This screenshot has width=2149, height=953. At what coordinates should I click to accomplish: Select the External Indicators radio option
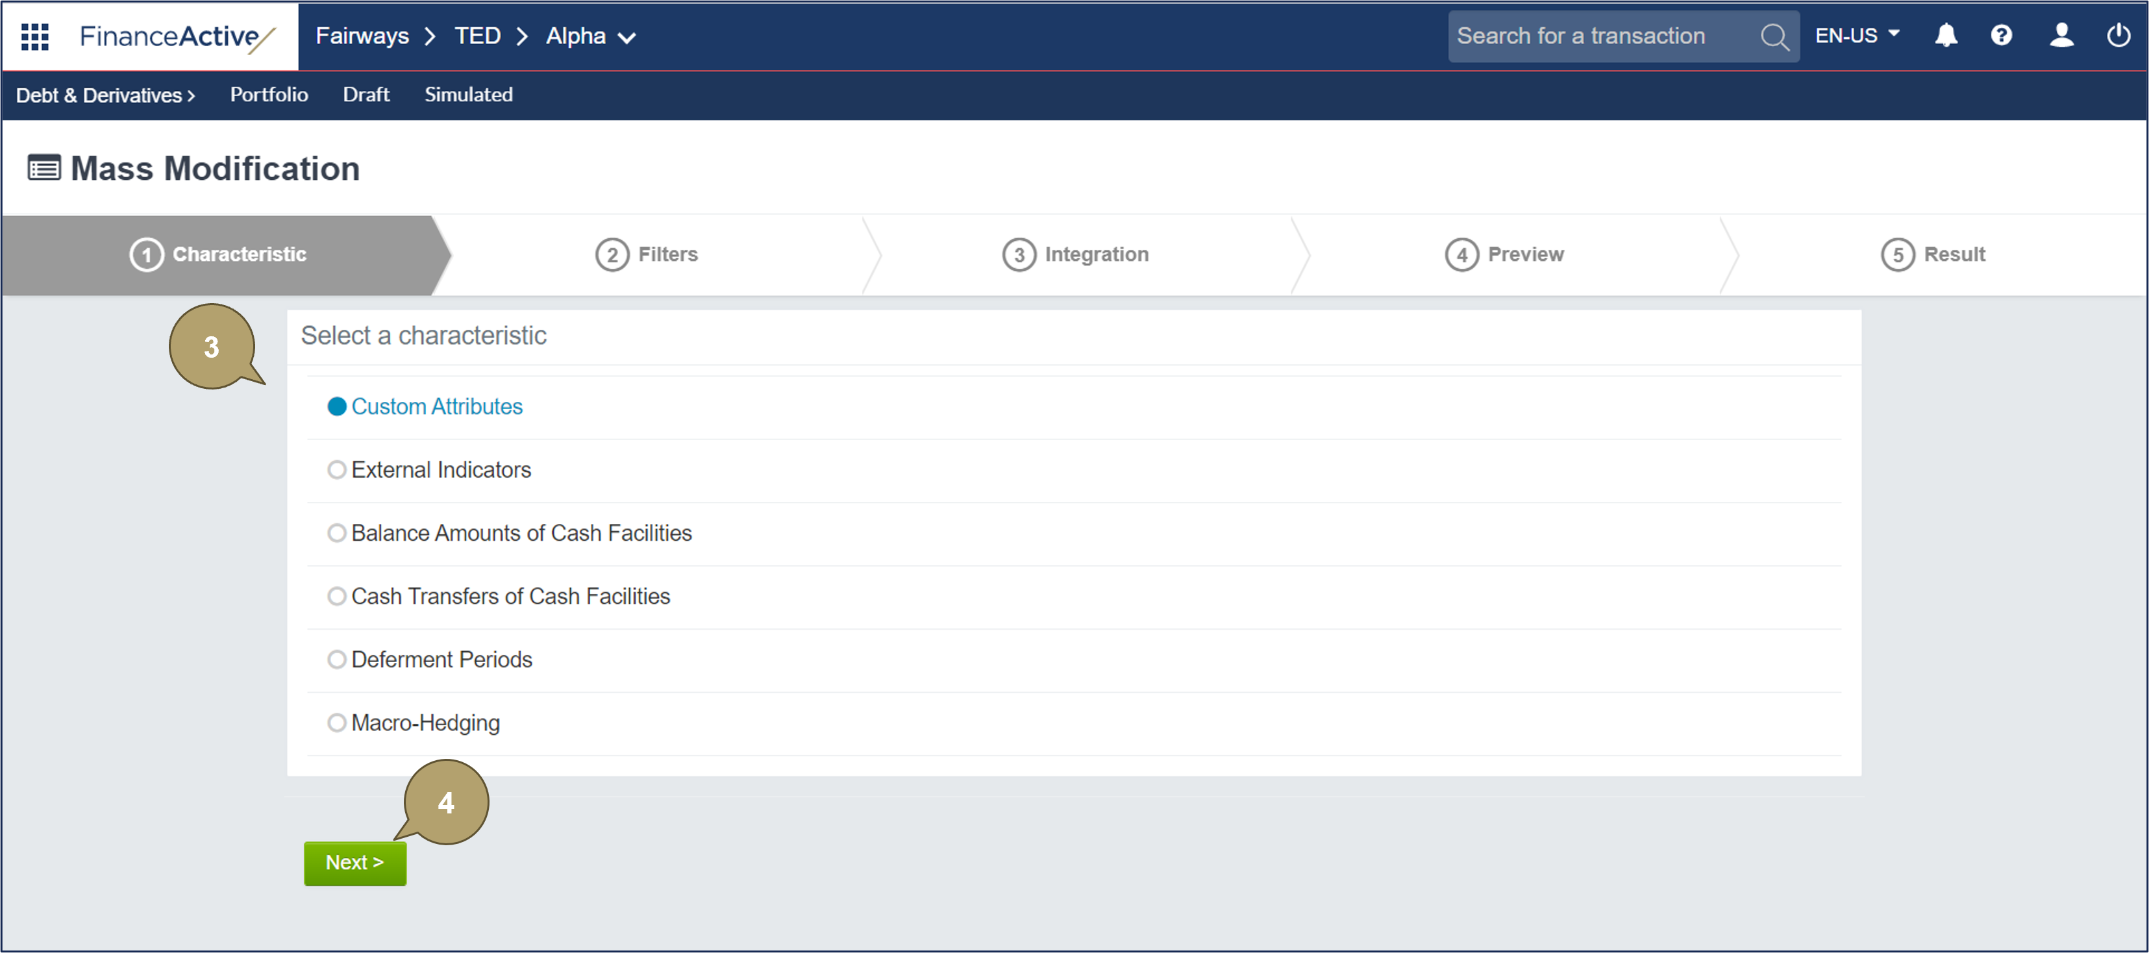[x=337, y=470]
